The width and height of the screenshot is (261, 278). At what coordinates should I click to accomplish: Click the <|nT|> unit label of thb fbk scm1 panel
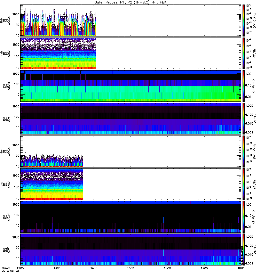coord(255,118)
